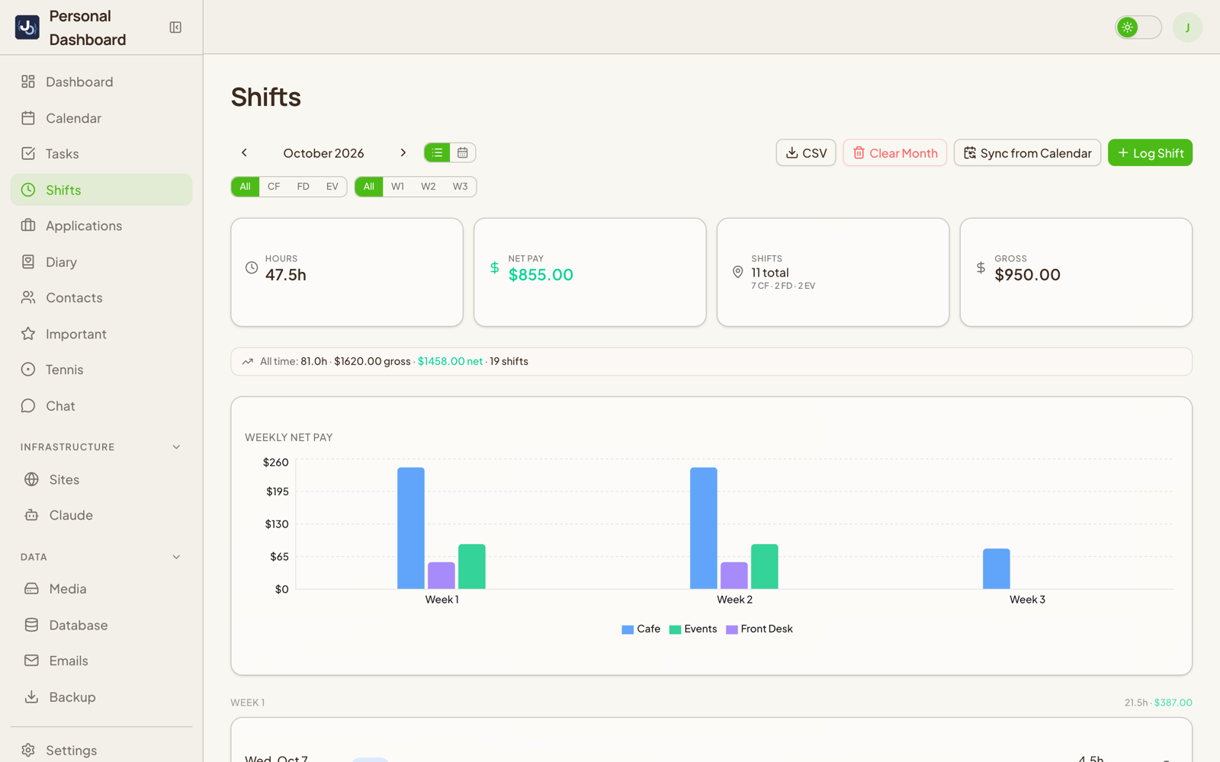Open Calendar from the sidebar
This screenshot has height=762, width=1220.
point(101,118)
